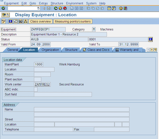Viewport: 159px width, 139px height.
Task: Click the red Cancel icon
Action: [x=65, y=8]
